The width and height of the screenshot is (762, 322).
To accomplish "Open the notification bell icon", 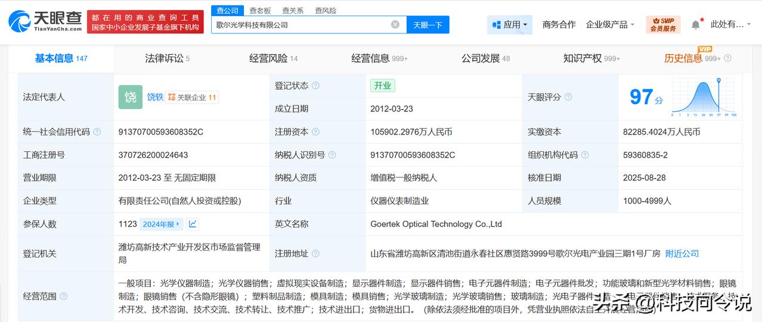I will (696, 25).
